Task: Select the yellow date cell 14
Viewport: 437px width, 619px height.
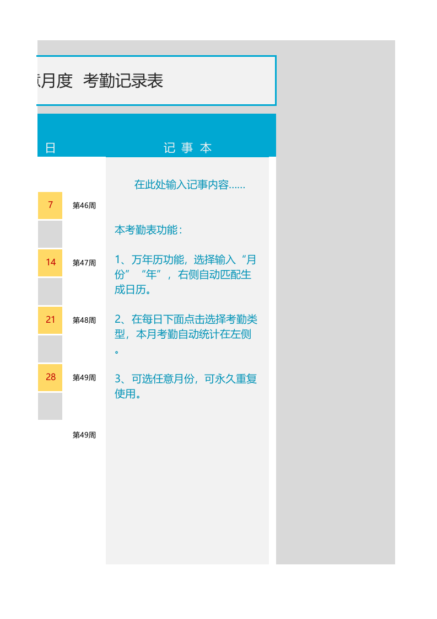Action: pos(50,263)
